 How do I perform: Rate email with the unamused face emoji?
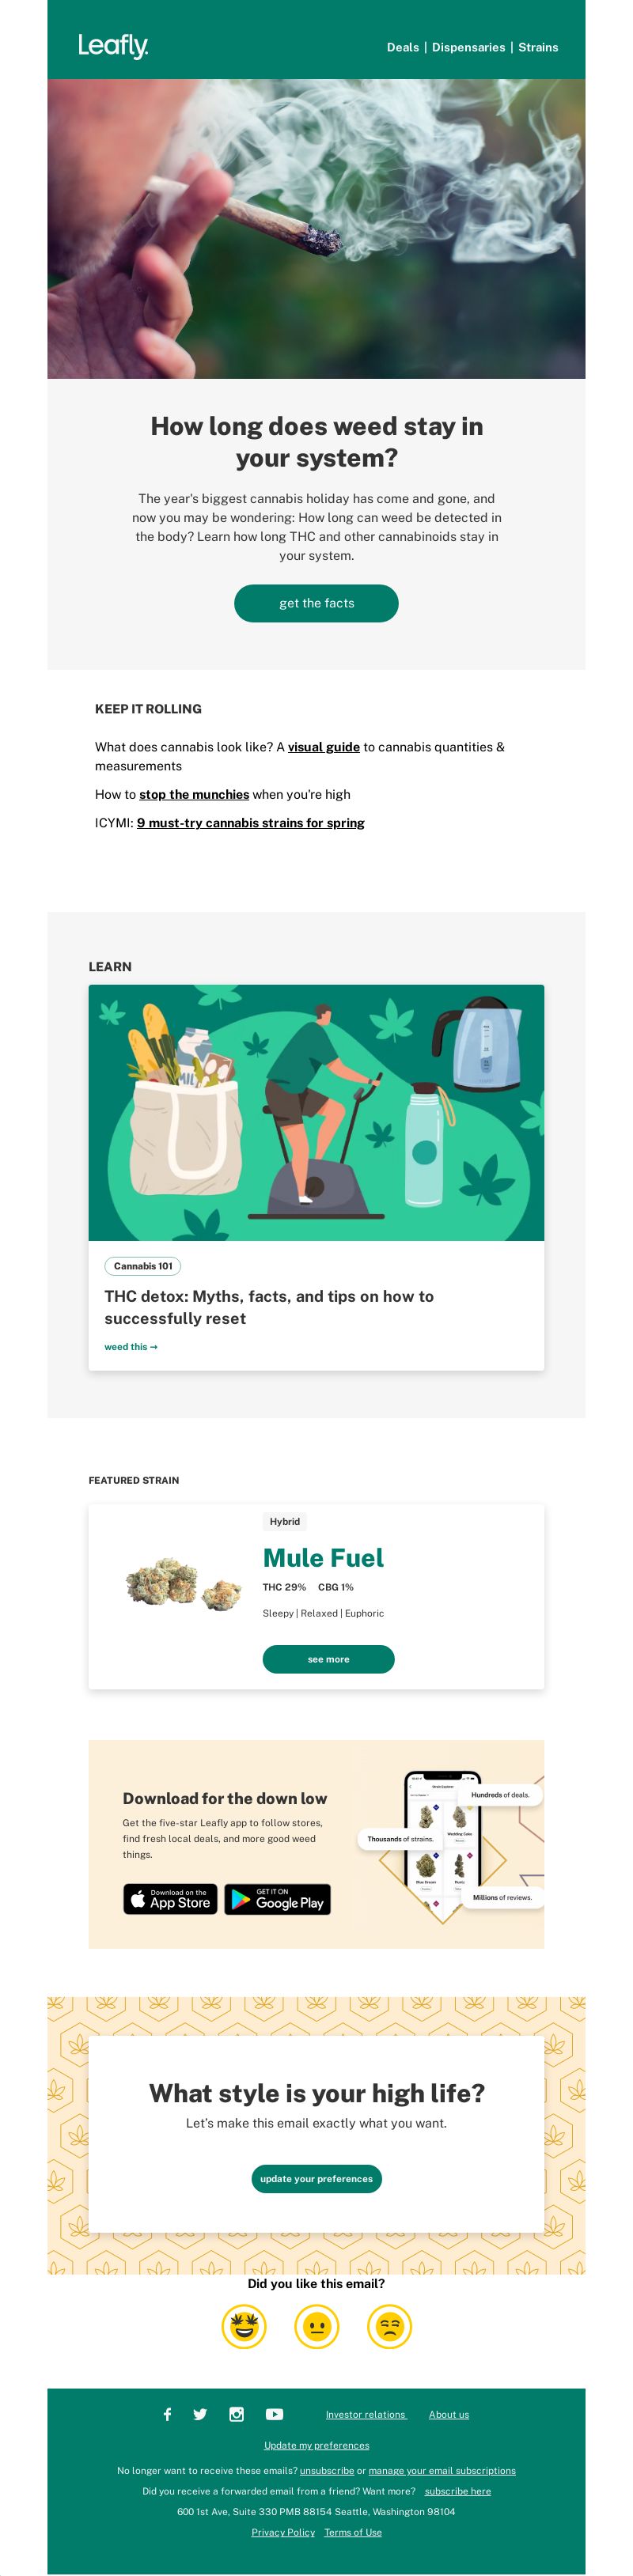[390, 2326]
